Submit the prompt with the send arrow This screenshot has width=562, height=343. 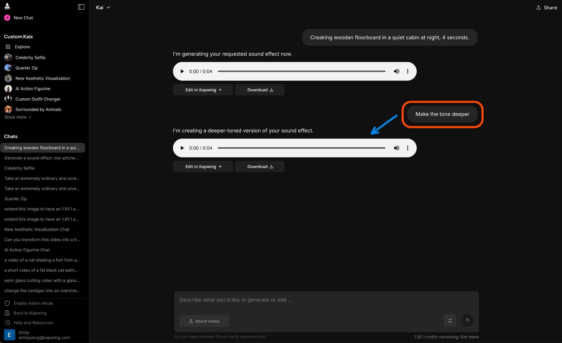click(x=467, y=321)
